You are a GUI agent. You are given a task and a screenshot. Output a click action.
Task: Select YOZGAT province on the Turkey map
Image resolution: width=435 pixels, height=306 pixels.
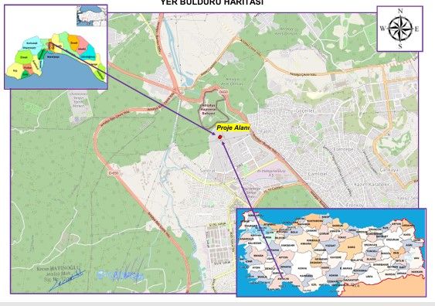[x=331, y=246]
